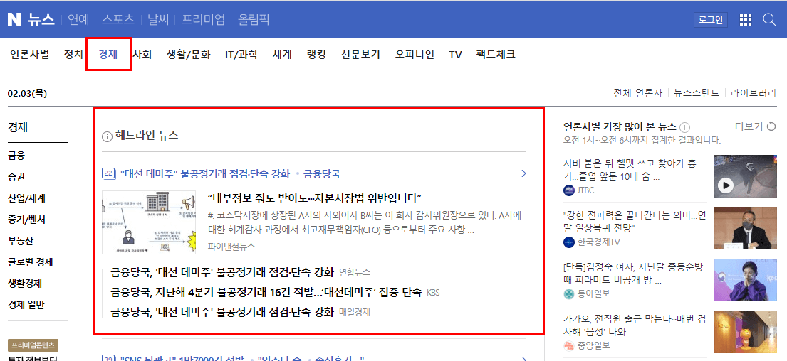Viewport: 787px width, 361px height.
Task: Select the 경제 tab
Action: click(x=108, y=54)
